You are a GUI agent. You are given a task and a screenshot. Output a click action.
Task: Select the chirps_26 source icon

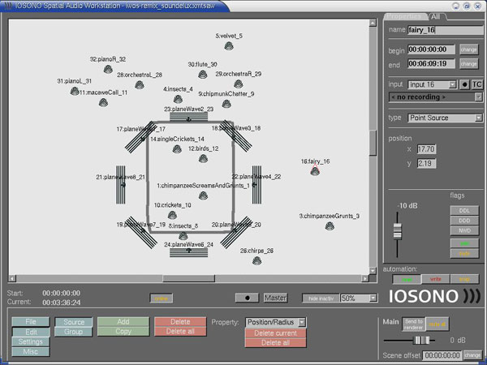click(x=256, y=260)
